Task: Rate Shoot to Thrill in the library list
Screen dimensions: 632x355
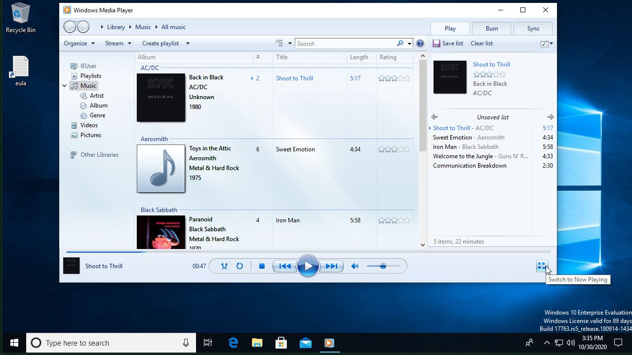Action: coord(394,78)
